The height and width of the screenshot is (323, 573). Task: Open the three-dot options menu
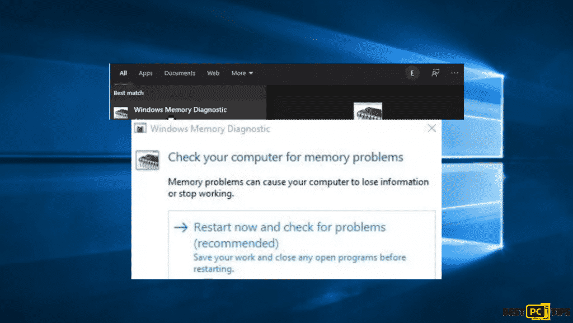454,73
